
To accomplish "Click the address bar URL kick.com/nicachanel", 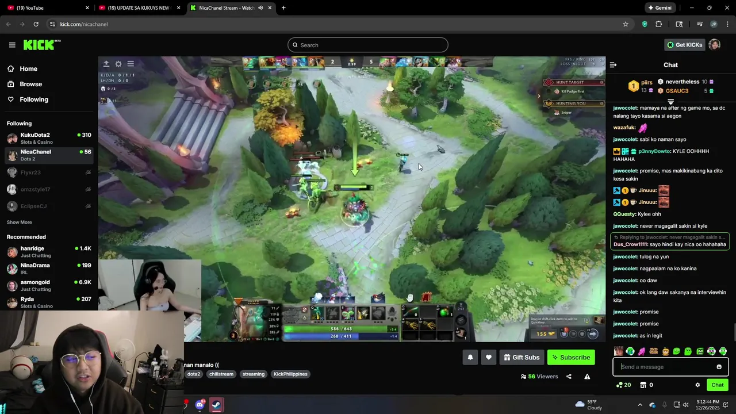I will pos(84,24).
